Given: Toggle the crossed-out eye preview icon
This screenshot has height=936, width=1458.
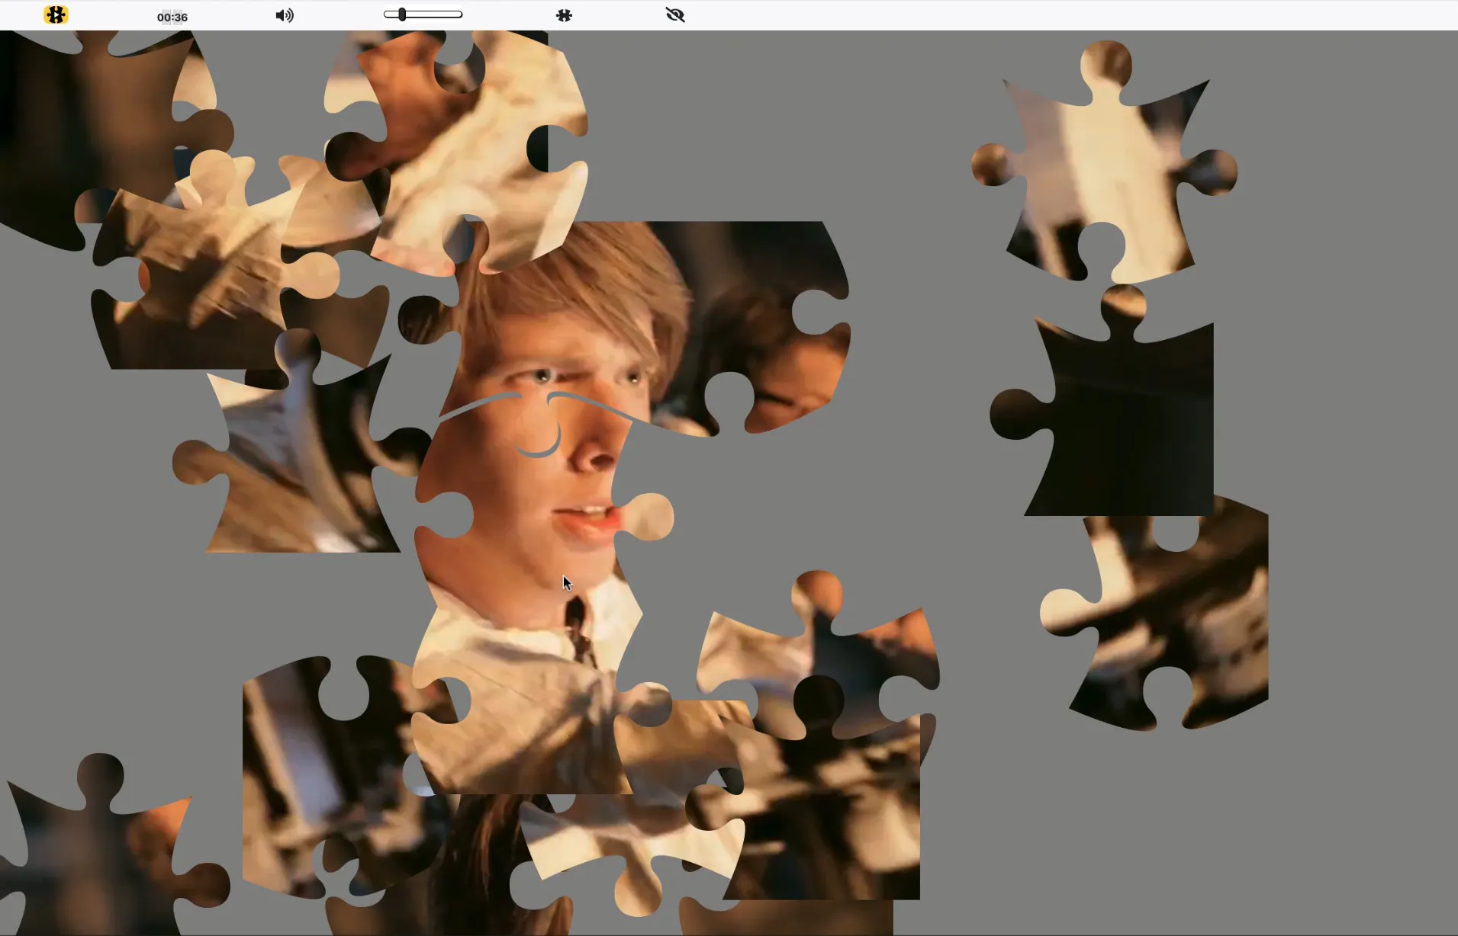Looking at the screenshot, I should tap(675, 15).
